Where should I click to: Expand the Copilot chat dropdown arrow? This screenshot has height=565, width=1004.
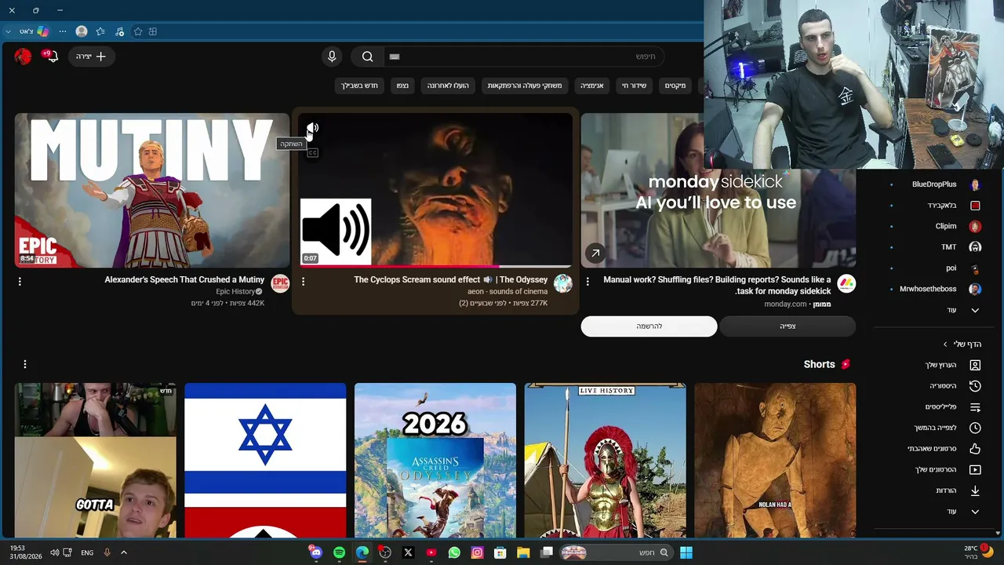pyautogui.click(x=8, y=31)
